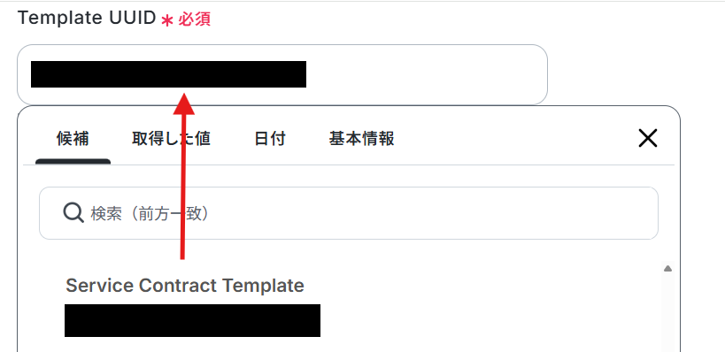
Task: Select the 日付 tab
Action: pos(270,139)
